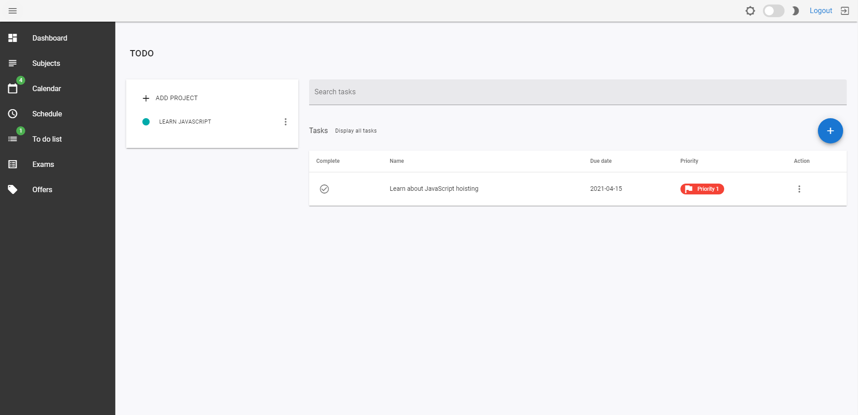Image resolution: width=858 pixels, height=415 pixels.
Task: Mark JavaScript hoisting task complete
Action: 324,189
